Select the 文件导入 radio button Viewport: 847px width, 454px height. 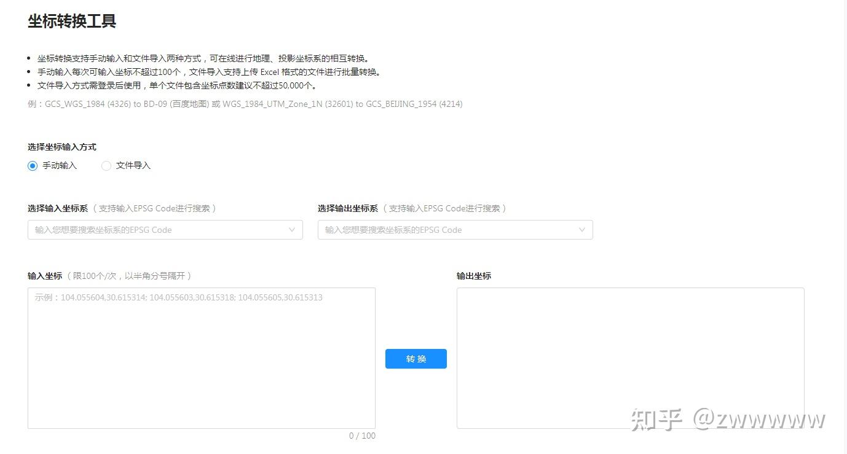coord(106,166)
